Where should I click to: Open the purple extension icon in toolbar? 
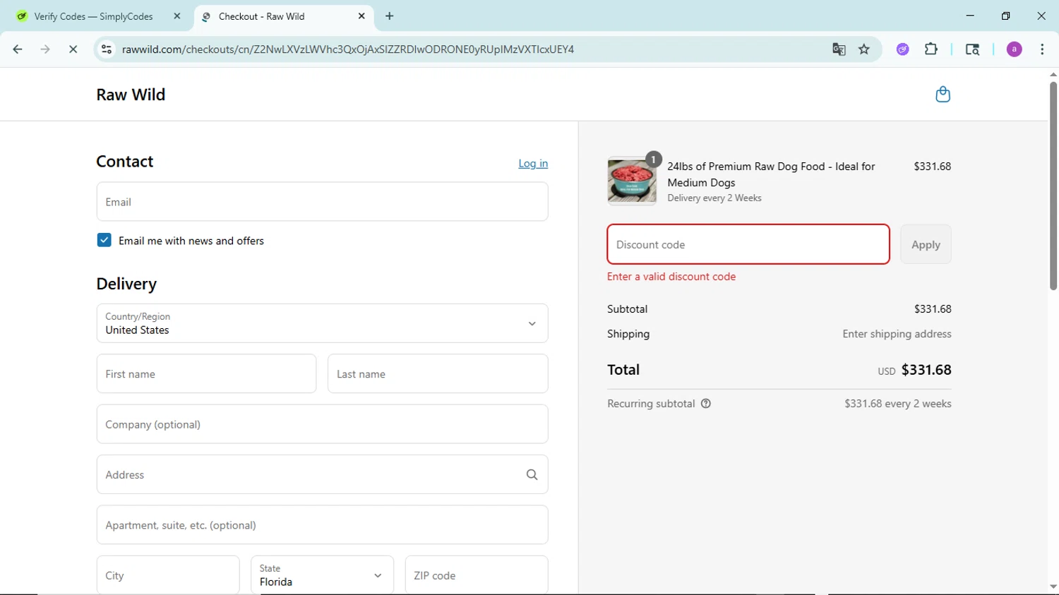[x=902, y=49]
